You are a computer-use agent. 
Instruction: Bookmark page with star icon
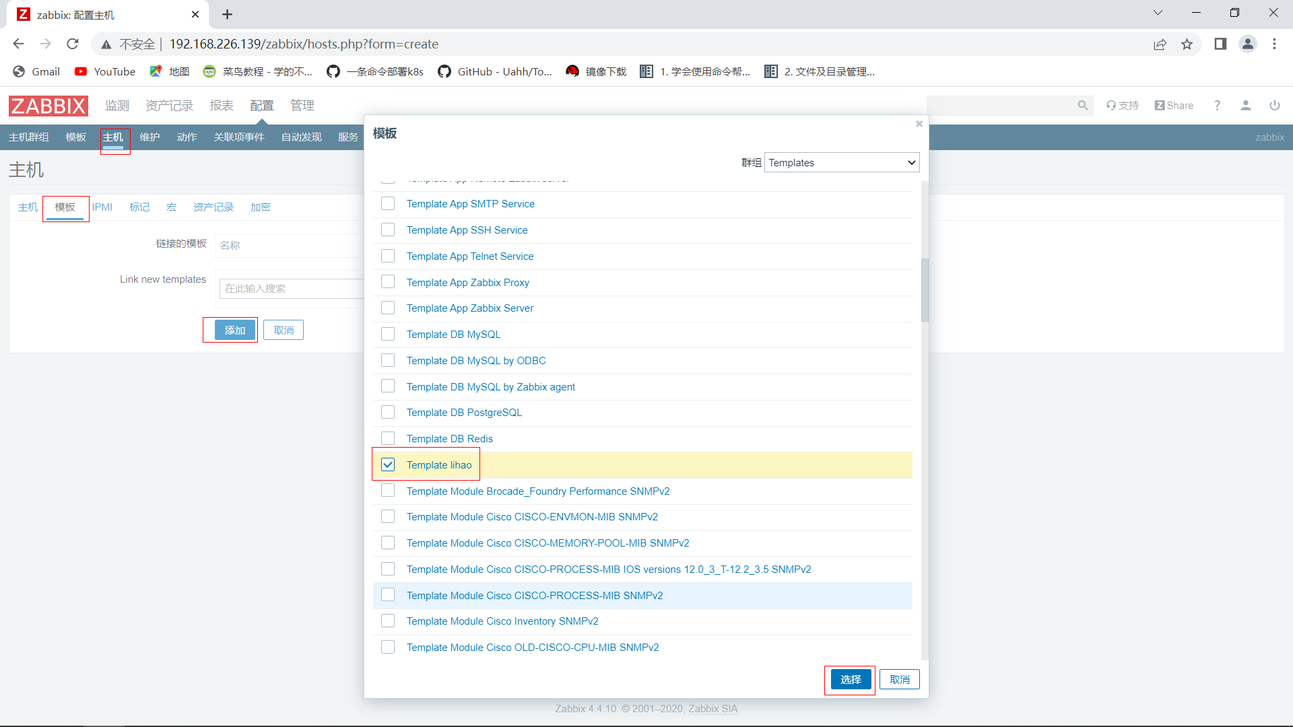[1187, 44]
